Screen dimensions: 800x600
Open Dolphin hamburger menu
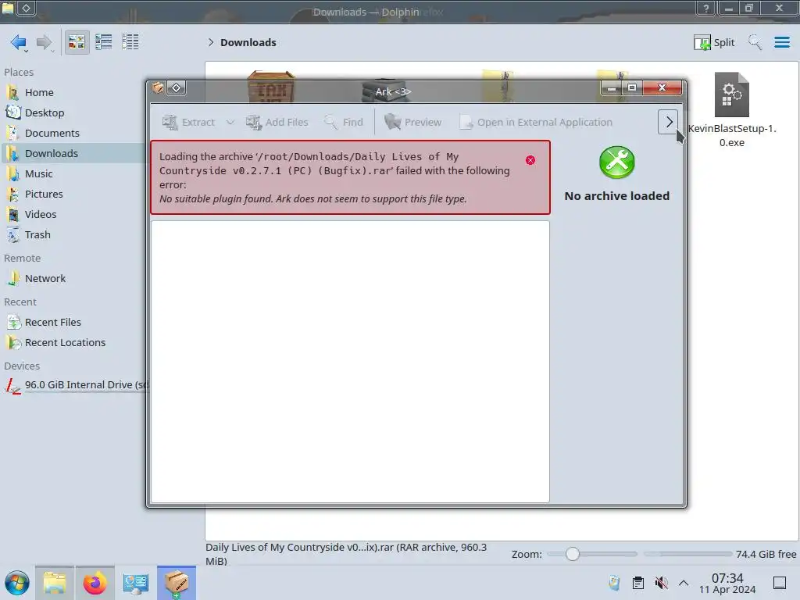(x=781, y=42)
